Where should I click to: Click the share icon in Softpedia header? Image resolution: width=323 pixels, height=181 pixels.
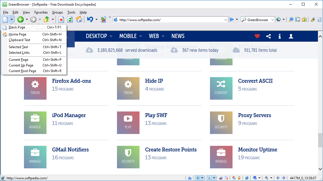click(268, 36)
